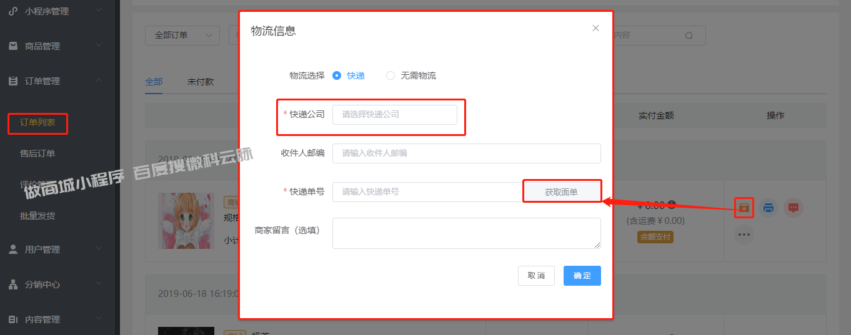This screenshot has height=335, width=851.
Task: Switch to the 未付款 orders tab
Action: 201,82
